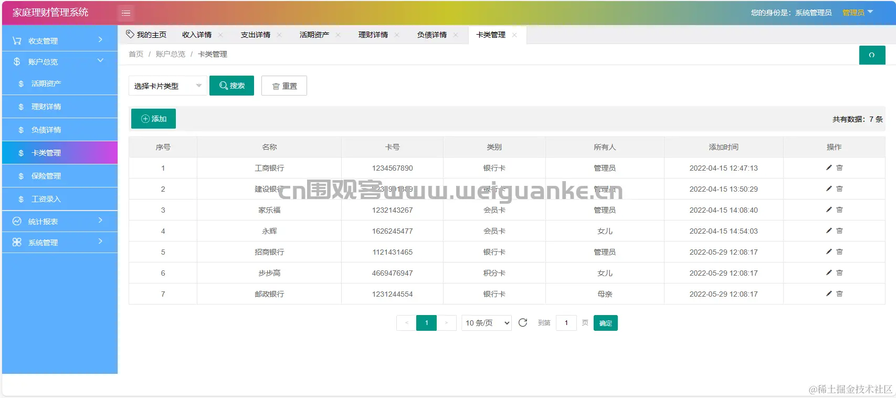Close the 理财详情 tab
Screen dimensions: 896x398
click(397, 35)
